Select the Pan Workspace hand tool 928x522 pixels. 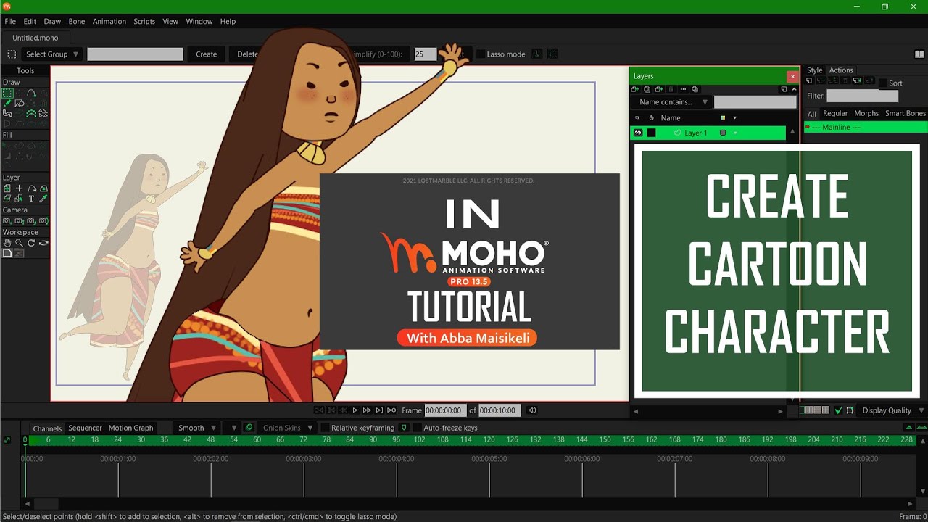(x=7, y=243)
